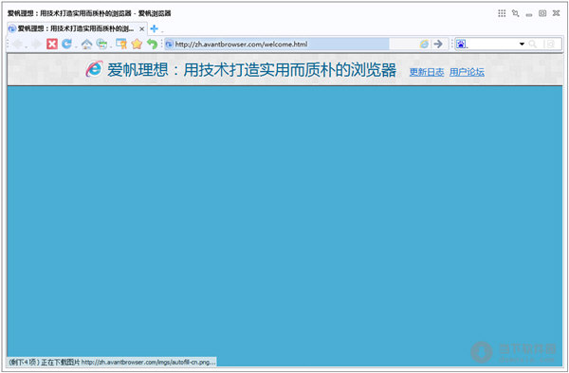
Task: Click the icon right of the magnifier
Action: [x=550, y=44]
